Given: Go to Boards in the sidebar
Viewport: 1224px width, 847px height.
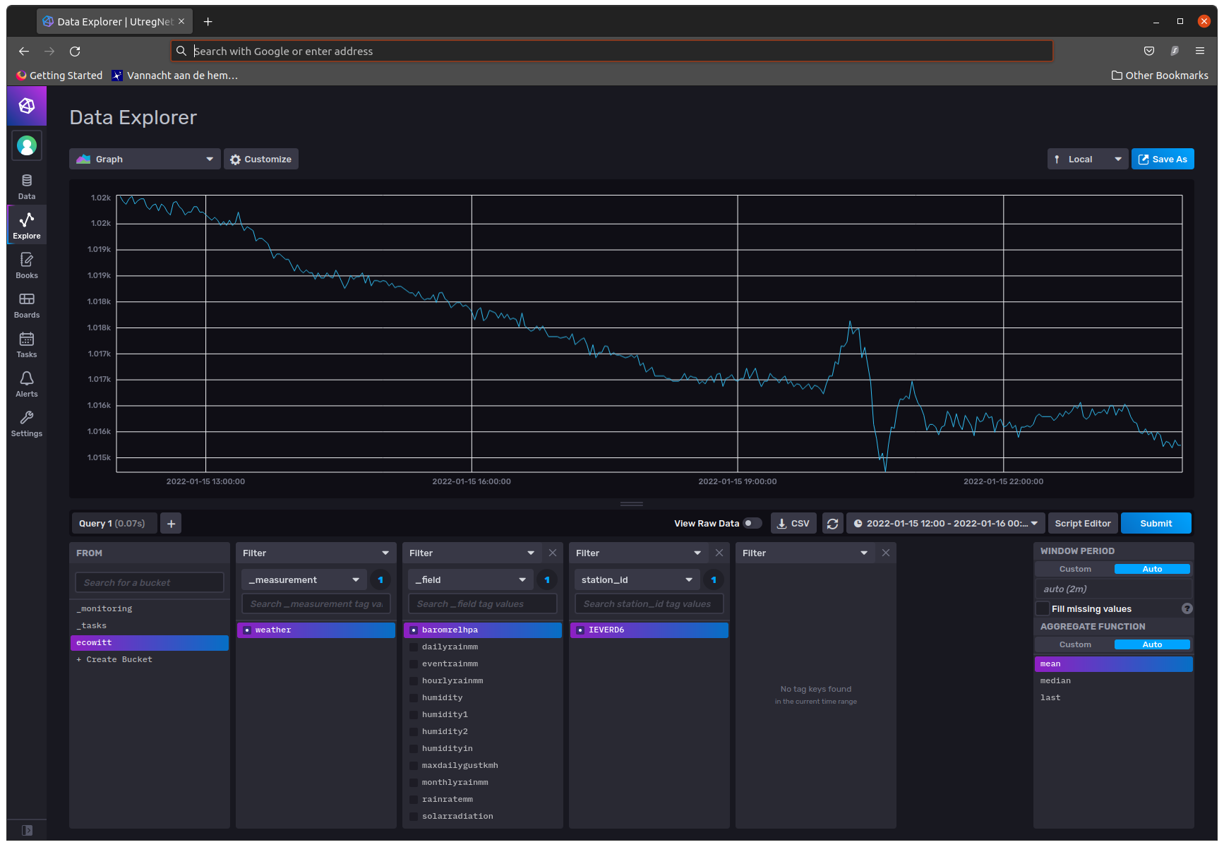Looking at the screenshot, I should coord(27,305).
